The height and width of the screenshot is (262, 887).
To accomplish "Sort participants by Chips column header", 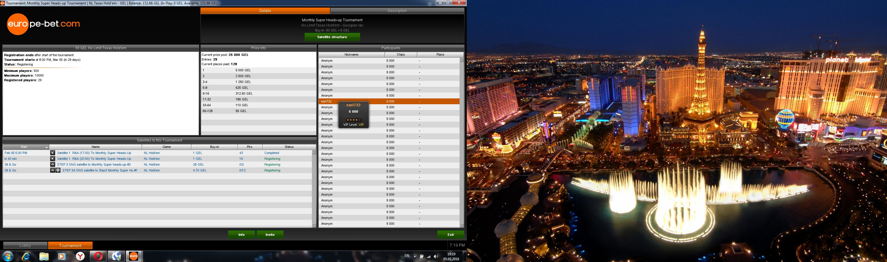I will tap(400, 55).
